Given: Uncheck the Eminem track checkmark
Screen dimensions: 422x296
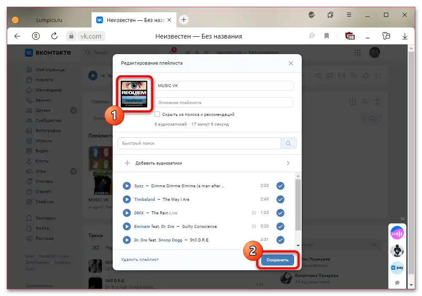Looking at the screenshot, I should click(280, 226).
